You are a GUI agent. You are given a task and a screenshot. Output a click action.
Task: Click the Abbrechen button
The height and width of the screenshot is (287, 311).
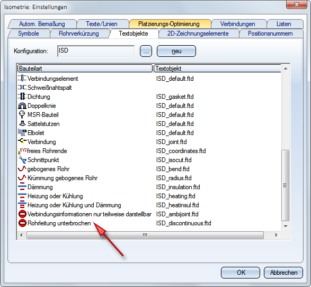click(x=283, y=273)
